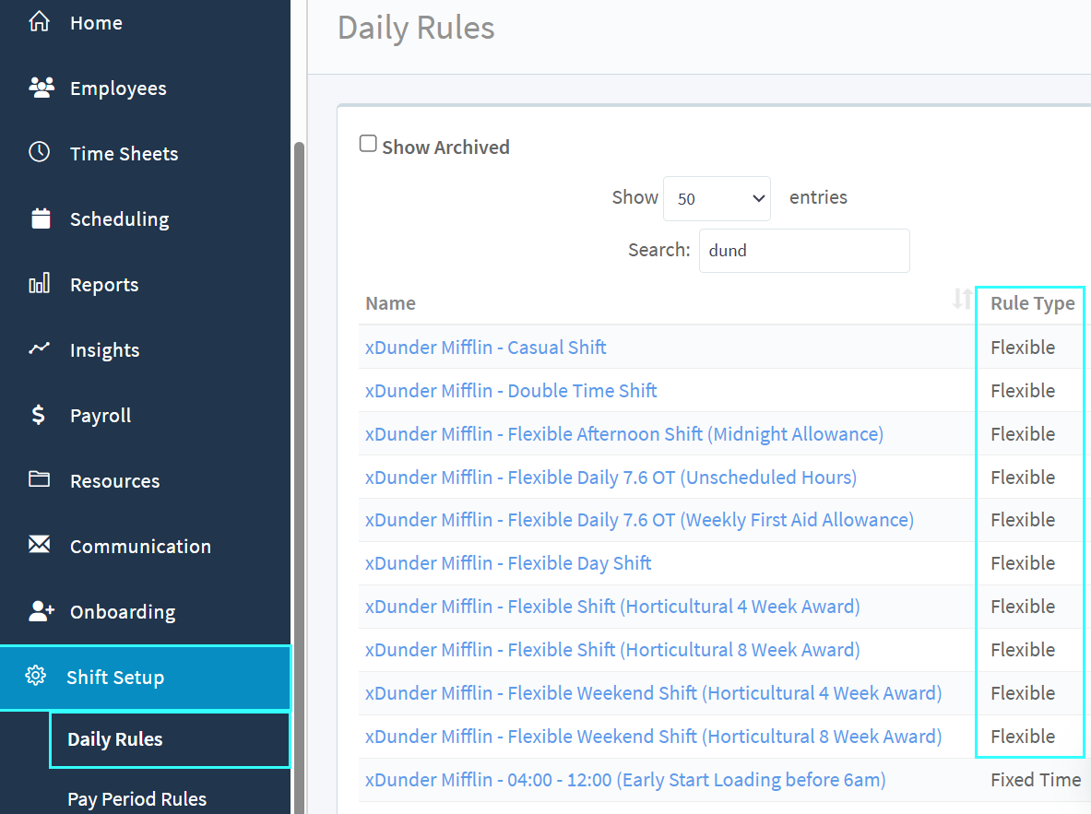Select the Daily Rules submenu item
Screen dimensions: 1091x814
point(170,739)
